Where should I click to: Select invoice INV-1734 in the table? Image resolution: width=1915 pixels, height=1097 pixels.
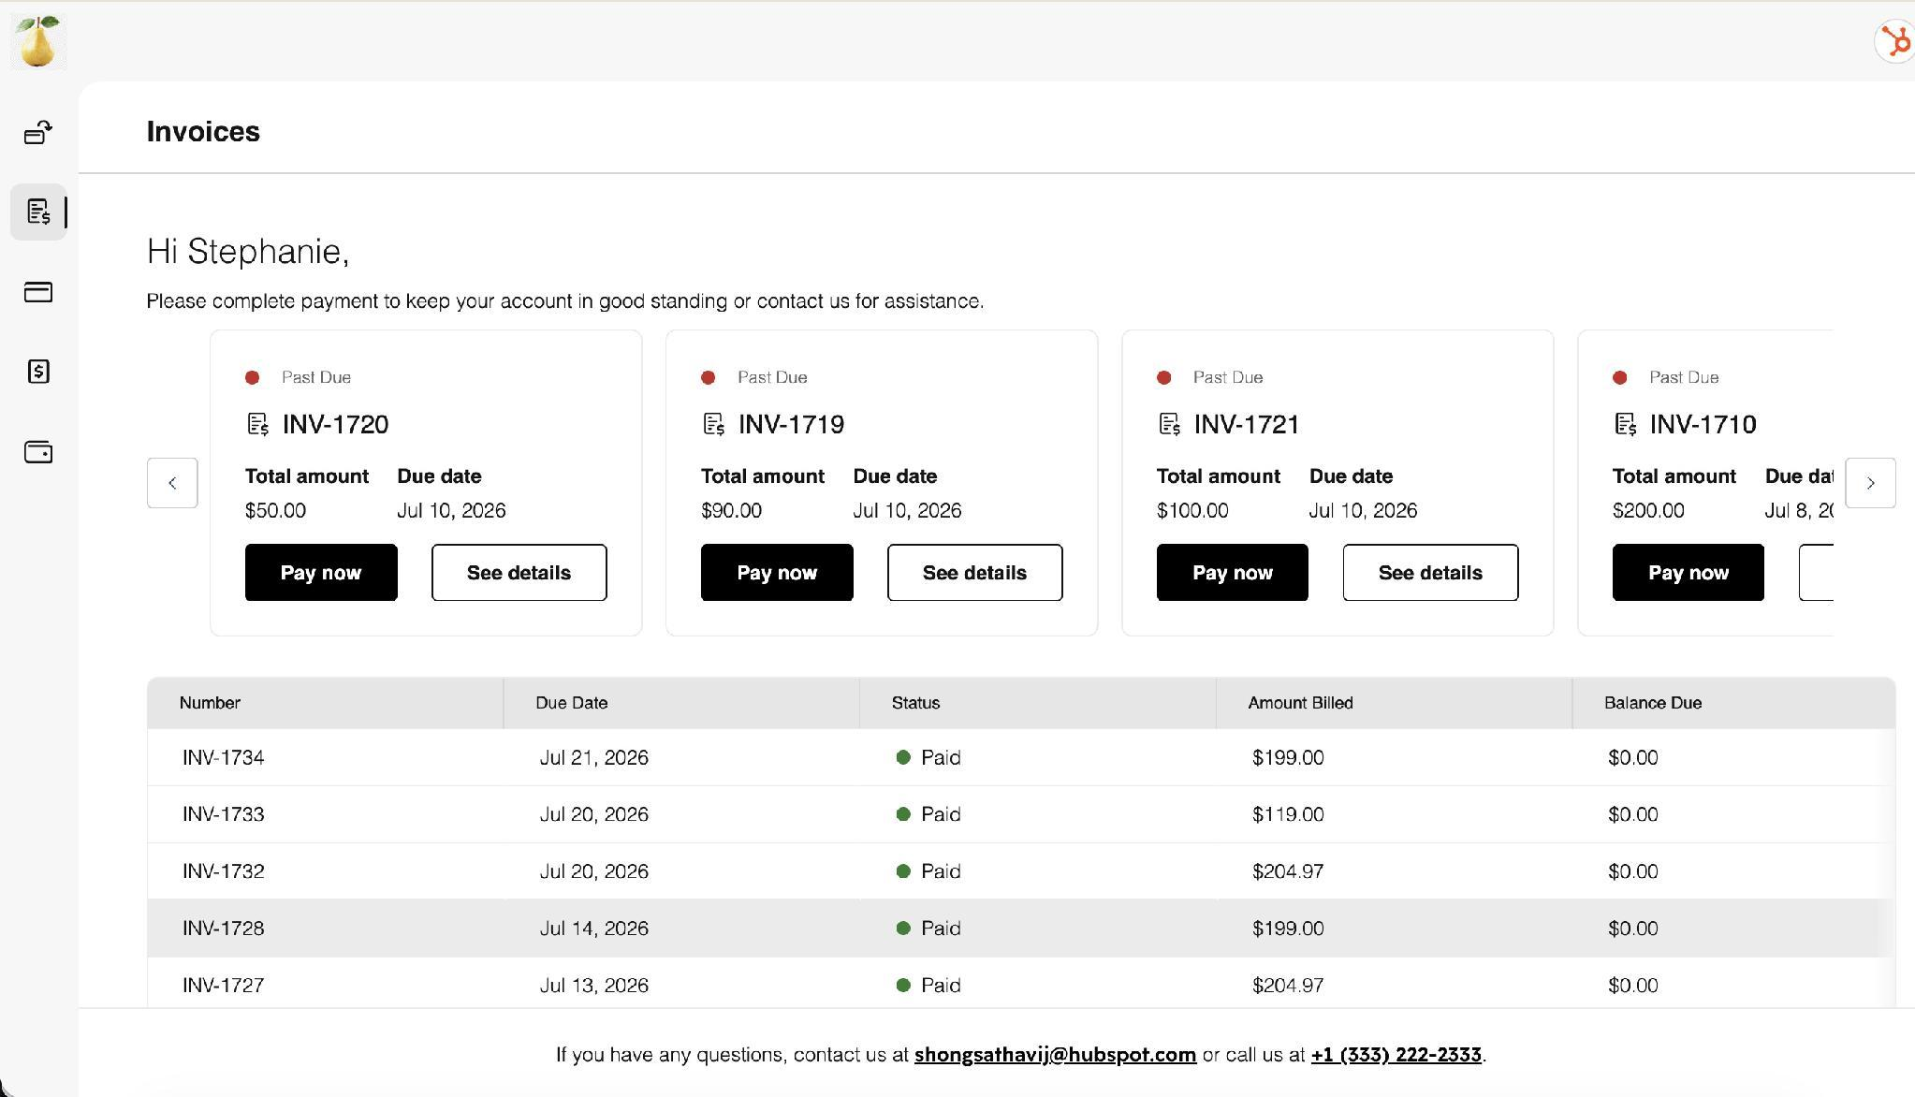223,757
